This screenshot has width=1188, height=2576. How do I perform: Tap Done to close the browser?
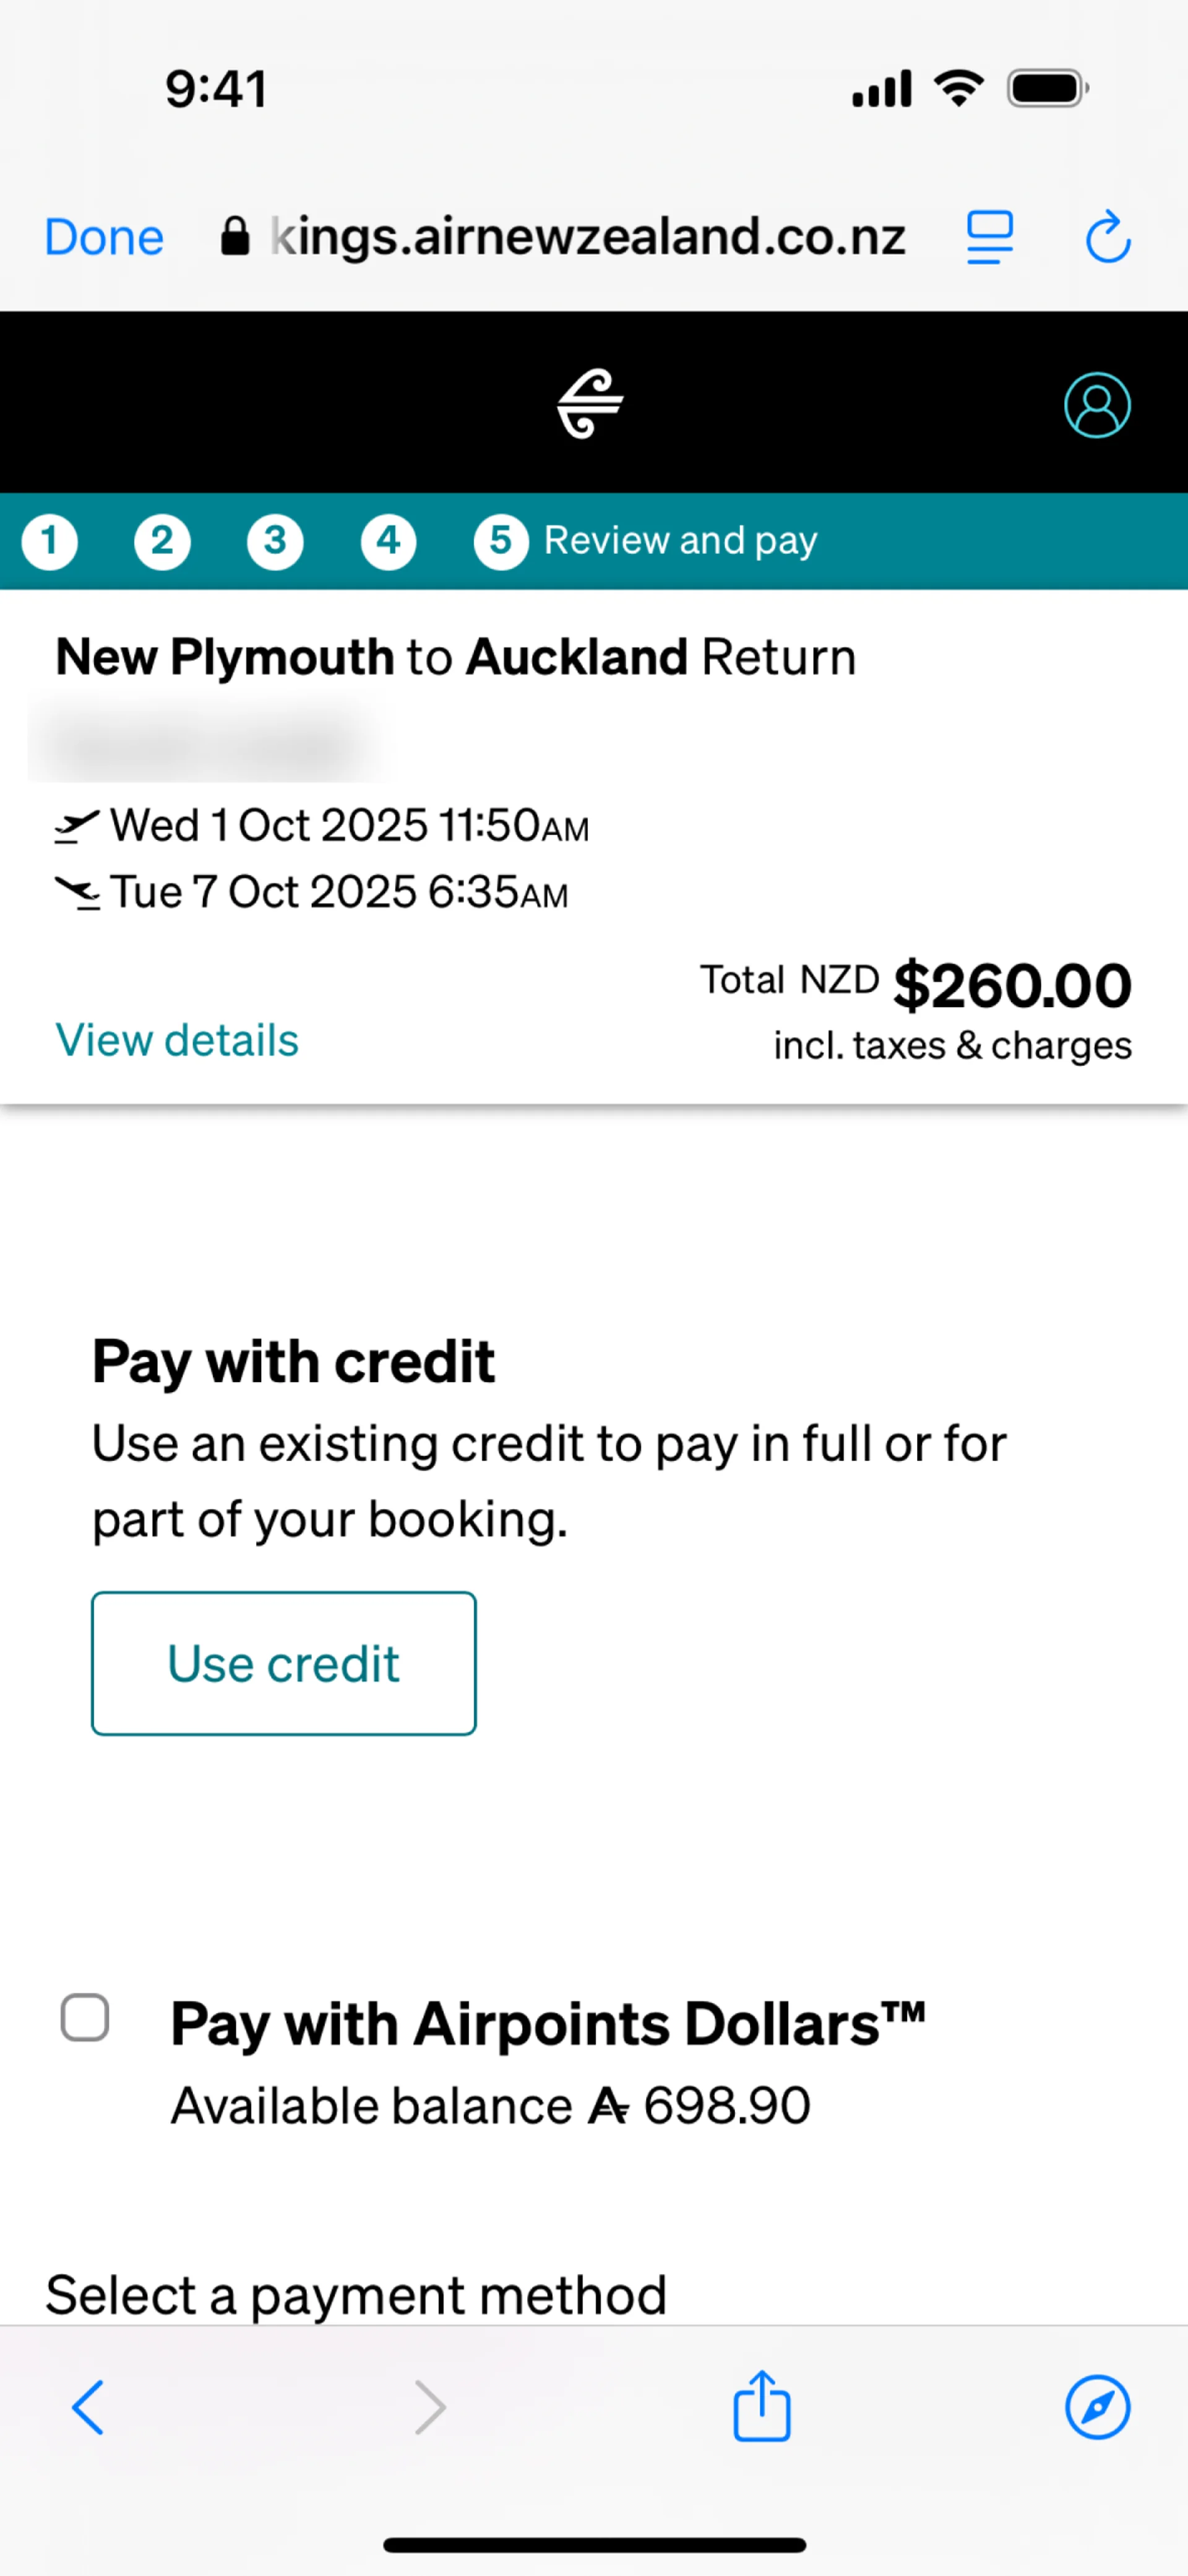tap(104, 238)
